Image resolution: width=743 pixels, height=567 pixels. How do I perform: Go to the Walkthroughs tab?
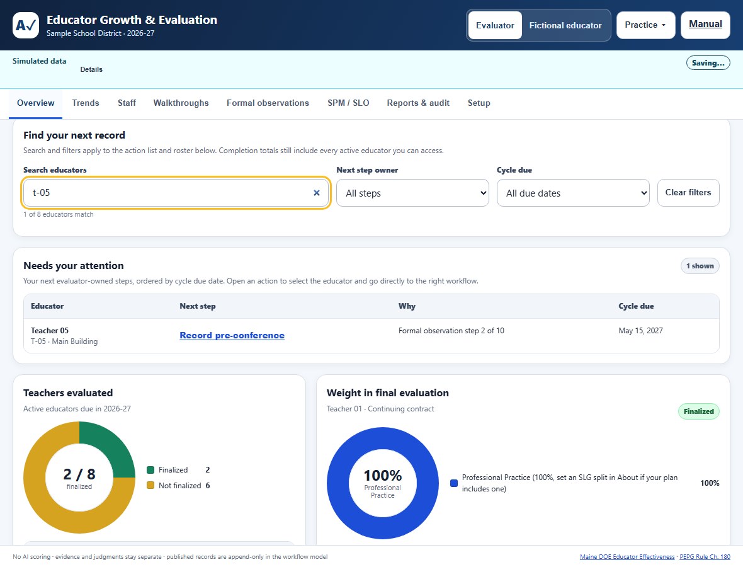(181, 103)
